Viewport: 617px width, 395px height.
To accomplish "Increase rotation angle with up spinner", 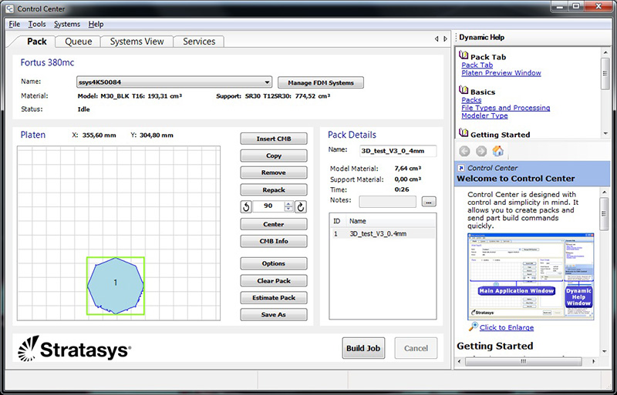I will (288, 204).
